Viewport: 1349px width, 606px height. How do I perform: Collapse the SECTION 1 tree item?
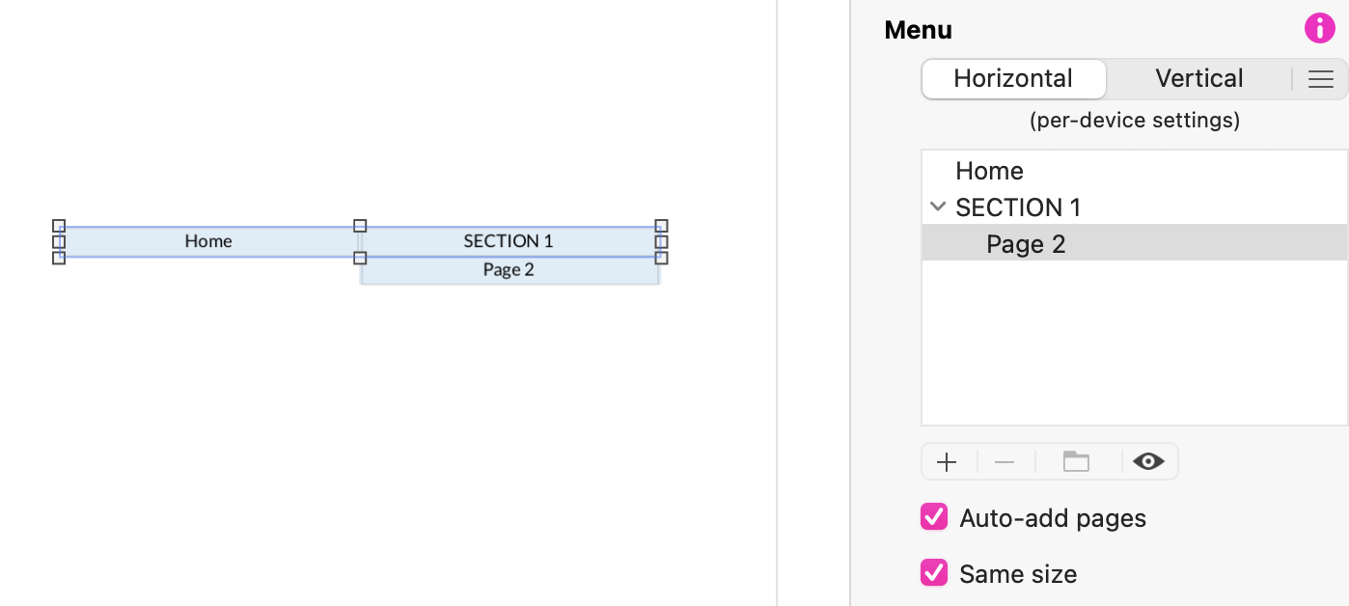(x=937, y=207)
